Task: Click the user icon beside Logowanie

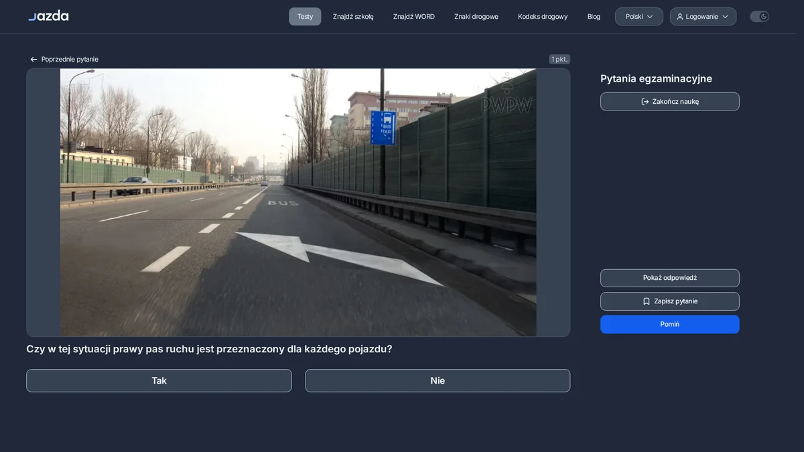Action: tap(680, 17)
